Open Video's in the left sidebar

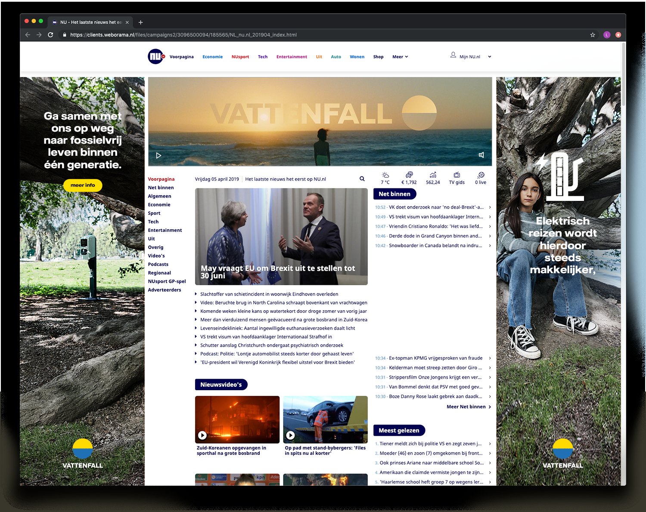click(x=156, y=256)
